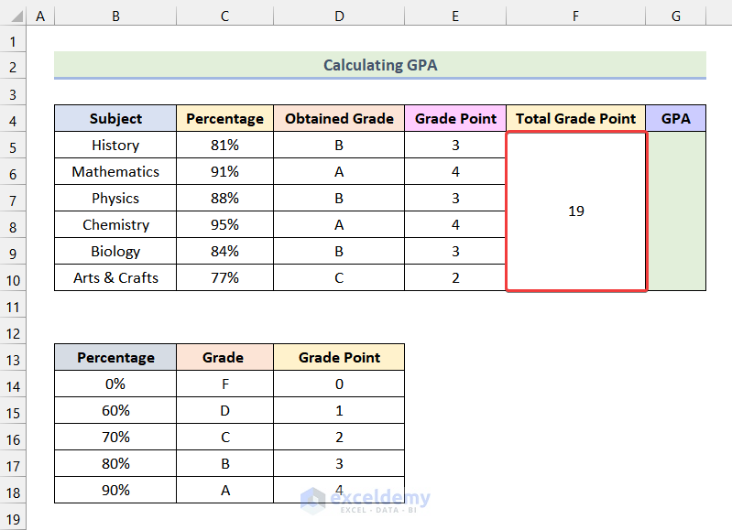The height and width of the screenshot is (530, 732).
Task: Click row header 4
Action: [x=14, y=119]
